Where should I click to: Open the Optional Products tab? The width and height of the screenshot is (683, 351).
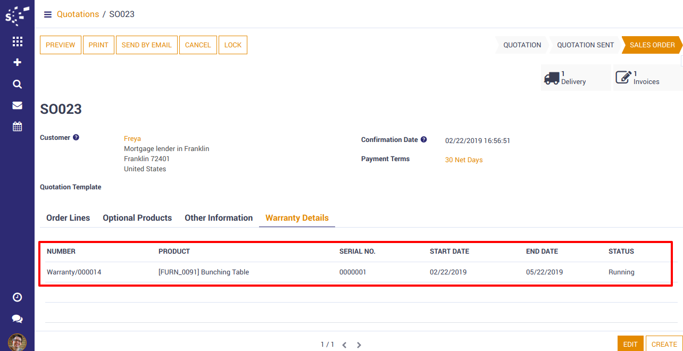pyautogui.click(x=137, y=218)
